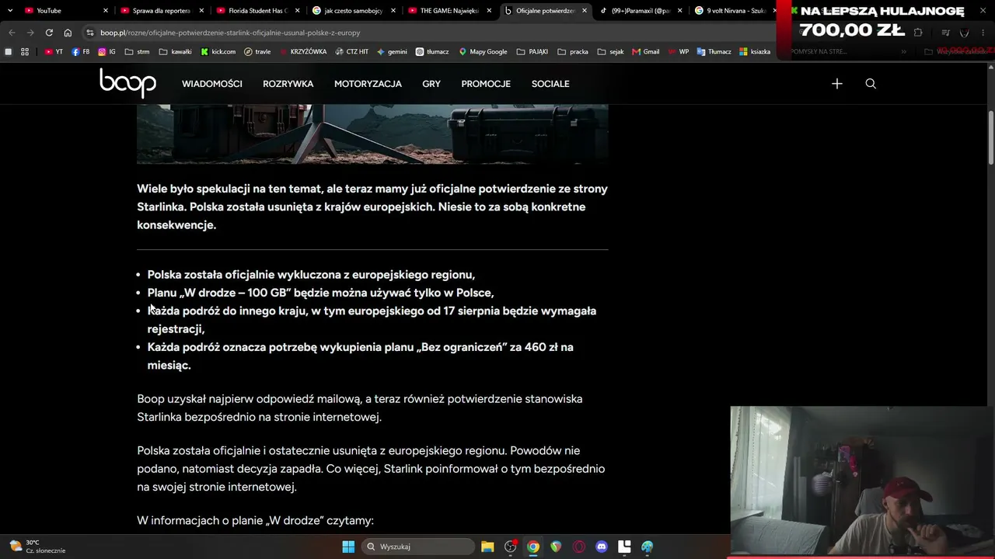
Task: Expand the tab search dropdown arrow
Action: pos(10,11)
